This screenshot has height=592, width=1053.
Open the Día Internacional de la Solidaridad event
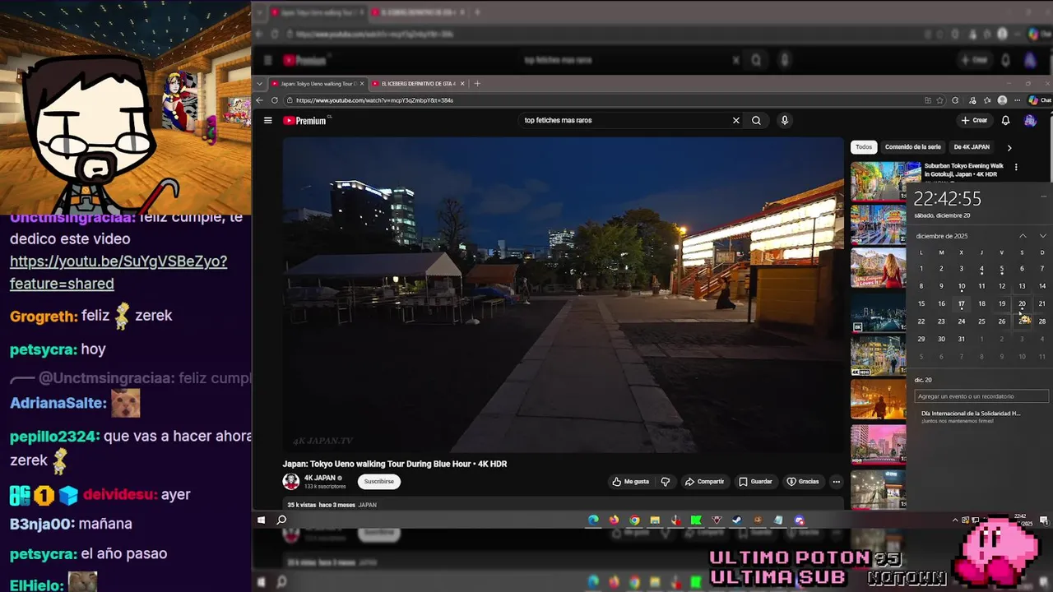pos(971,417)
